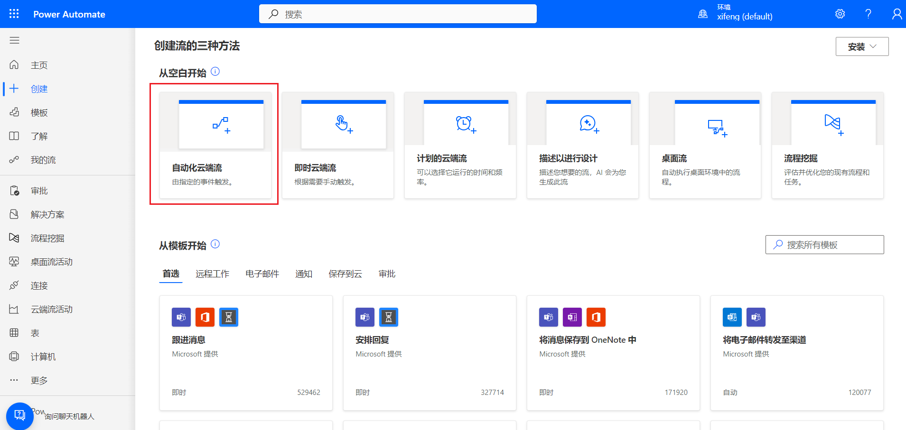Create an 即时云端流 flow
The width and height of the screenshot is (906, 430).
click(x=338, y=145)
